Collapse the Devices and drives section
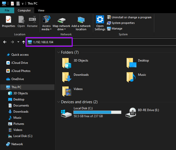Image resolution: width=176 pixels, height=150 pixels. point(58,102)
